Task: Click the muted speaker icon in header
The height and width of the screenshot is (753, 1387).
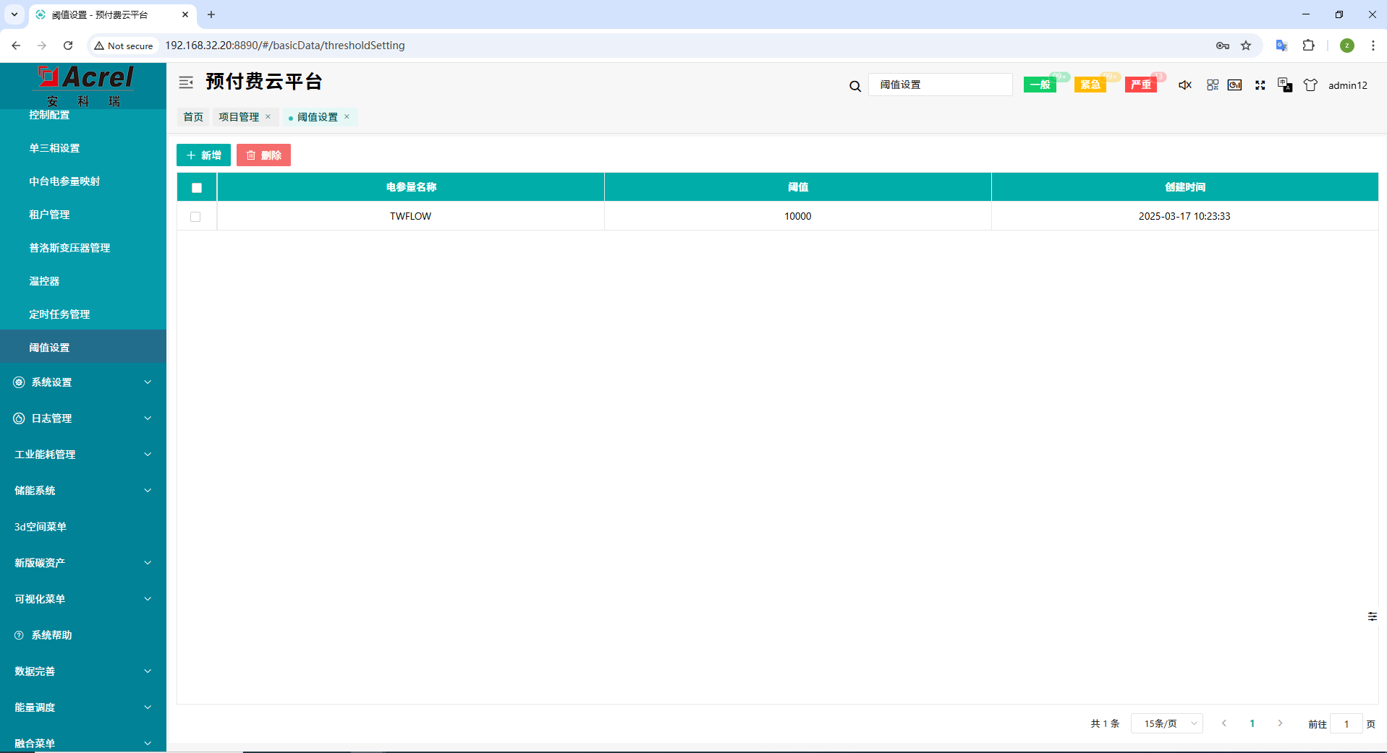Action: click(x=1184, y=85)
